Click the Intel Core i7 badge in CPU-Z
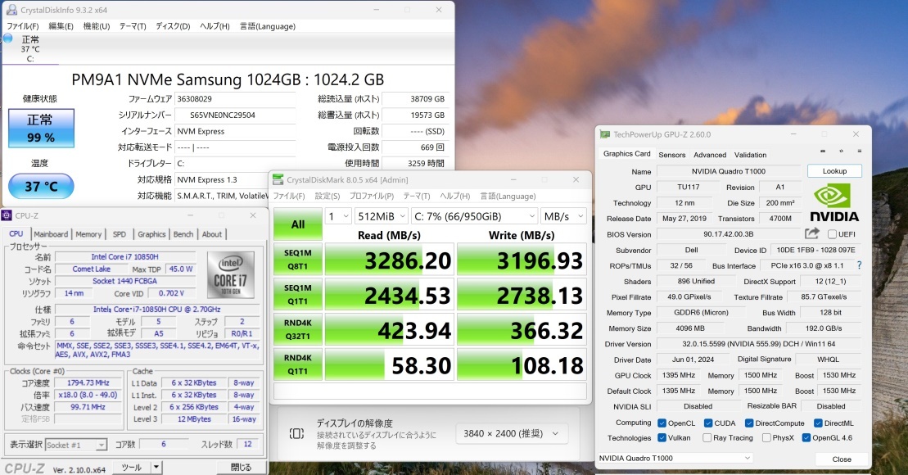Image resolution: width=908 pixels, height=475 pixels. [x=230, y=275]
